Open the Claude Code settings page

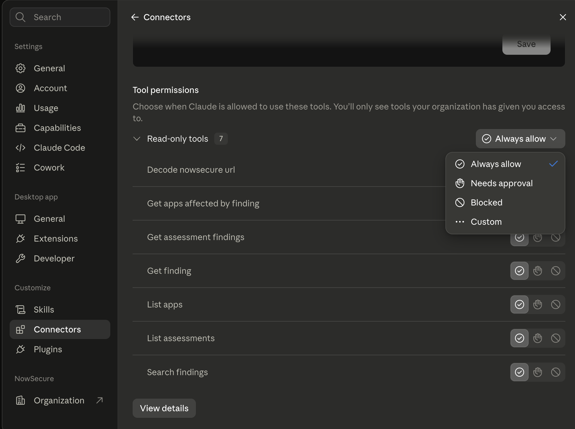coord(60,148)
